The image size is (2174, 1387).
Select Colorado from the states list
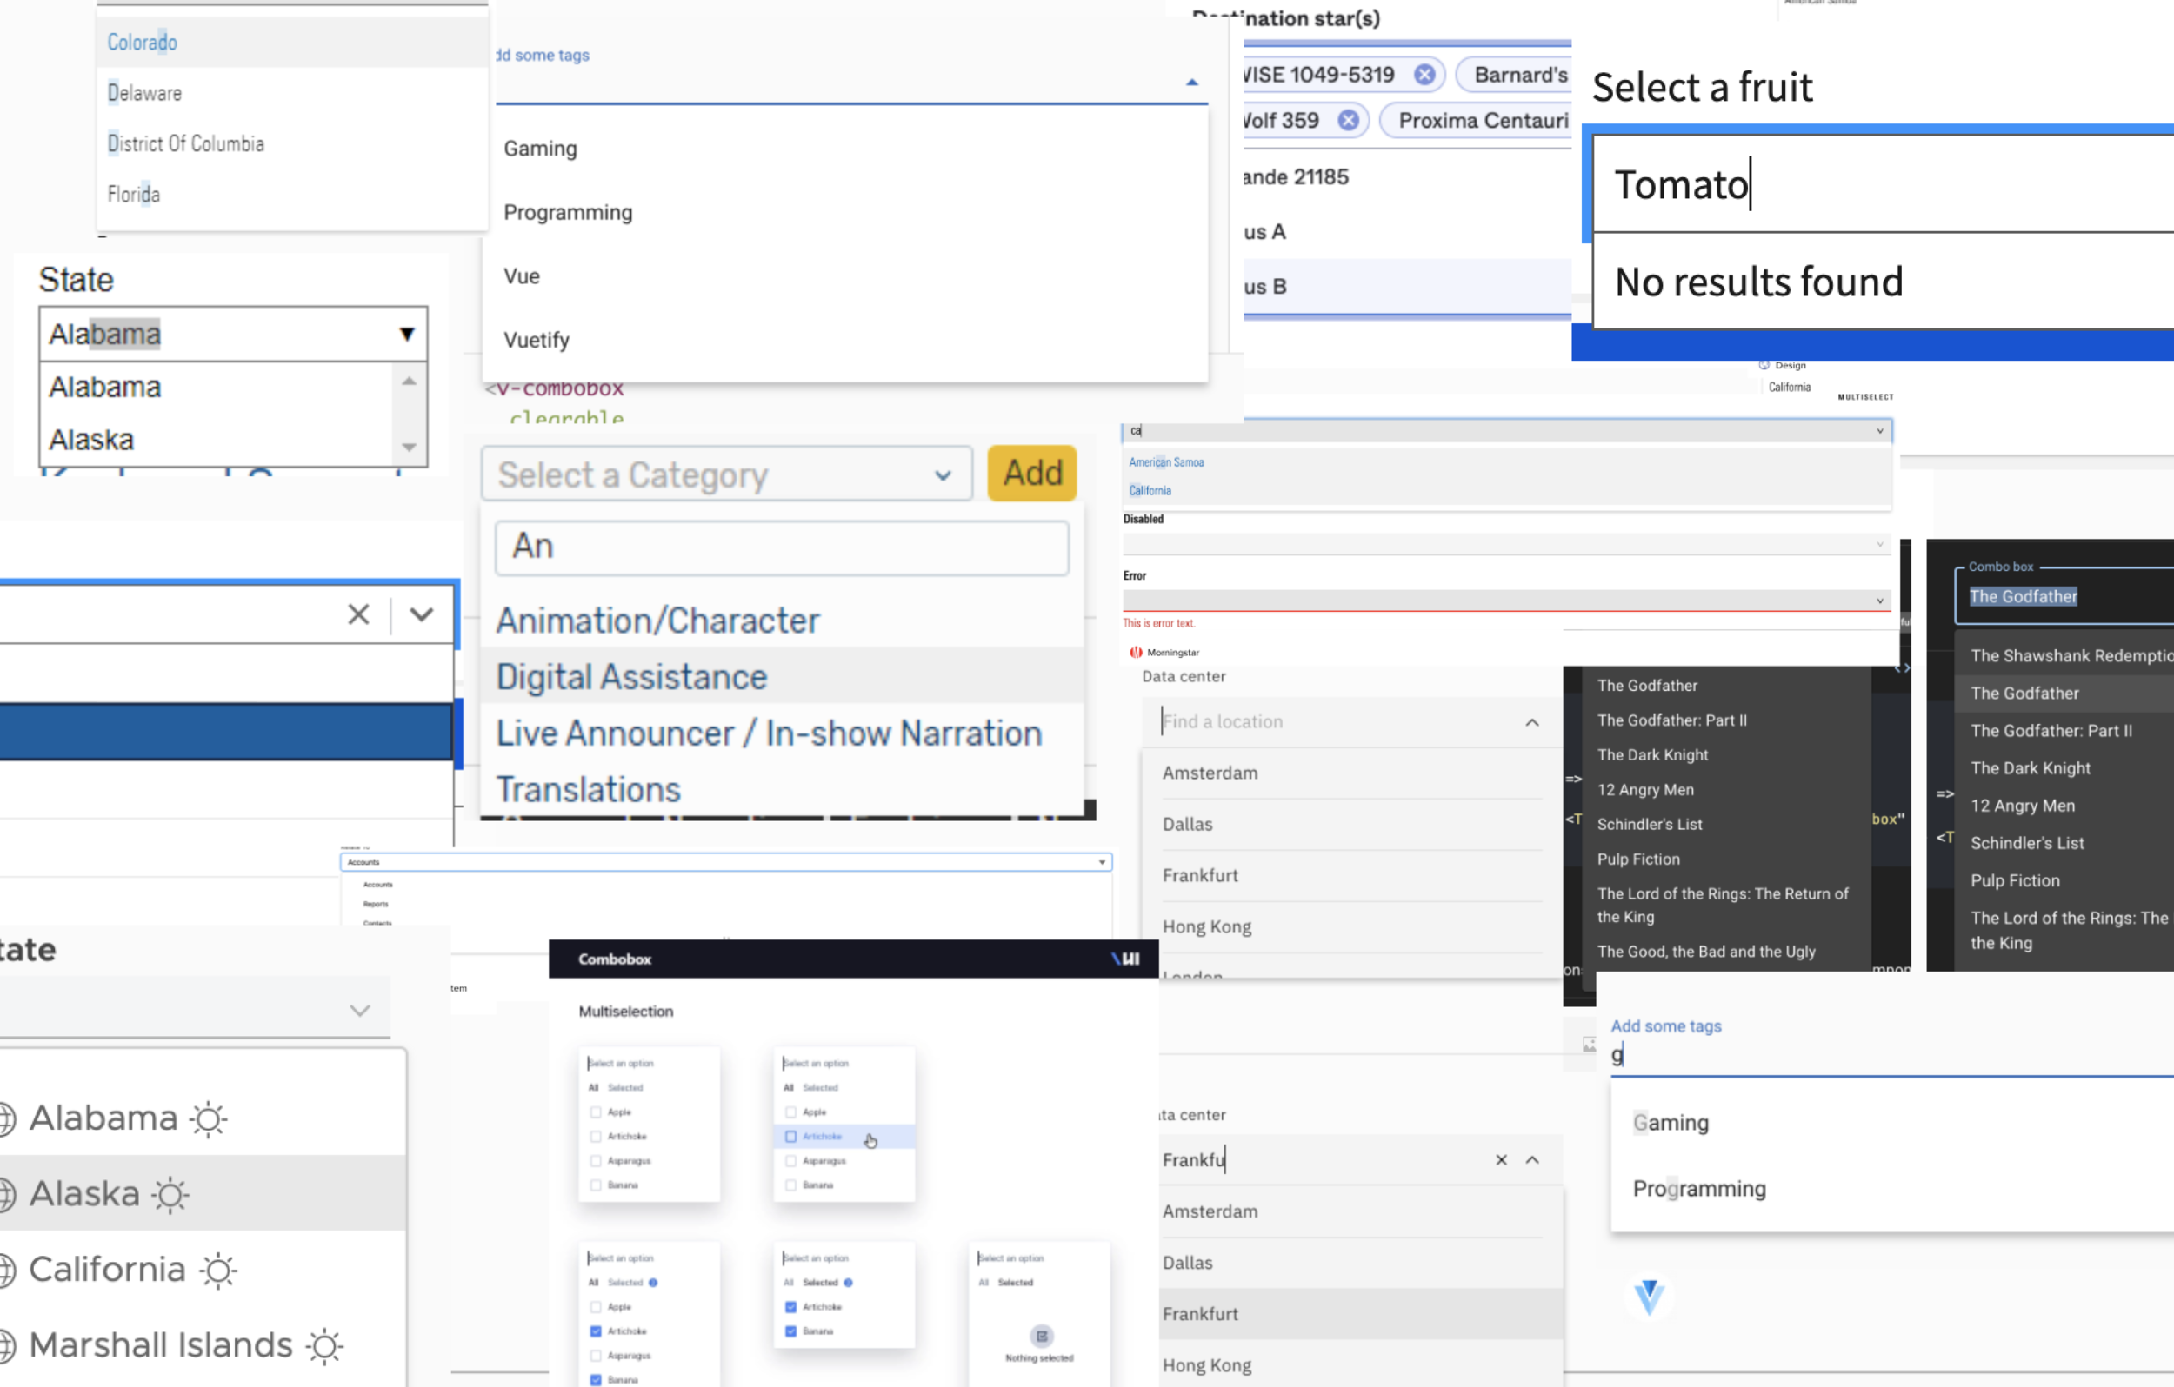(x=143, y=43)
